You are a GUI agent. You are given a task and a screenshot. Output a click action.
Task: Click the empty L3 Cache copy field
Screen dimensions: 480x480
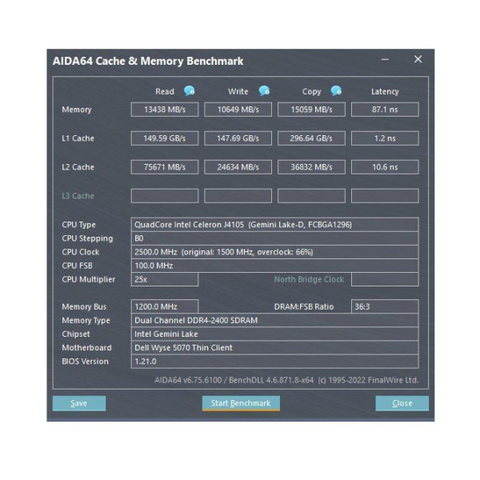pyautogui.click(x=311, y=196)
